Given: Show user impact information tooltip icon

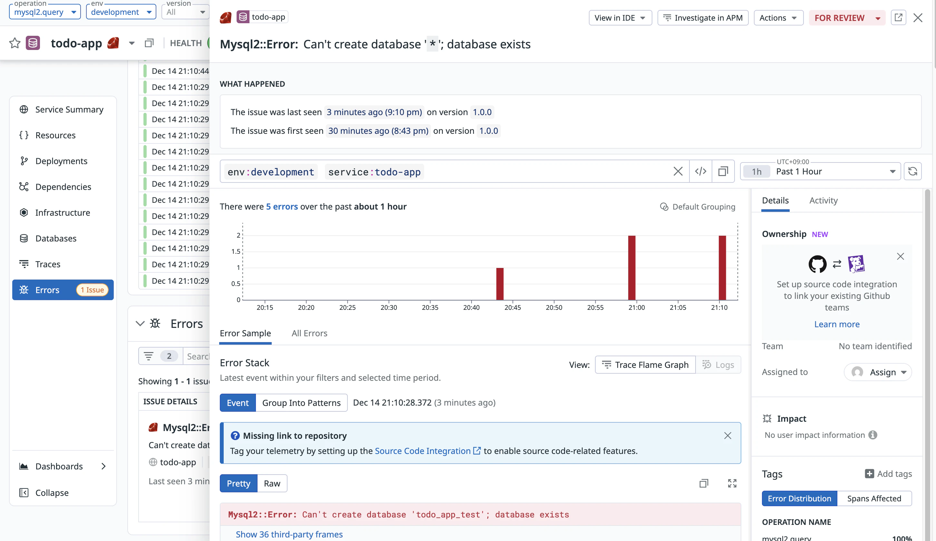Looking at the screenshot, I should (x=873, y=435).
